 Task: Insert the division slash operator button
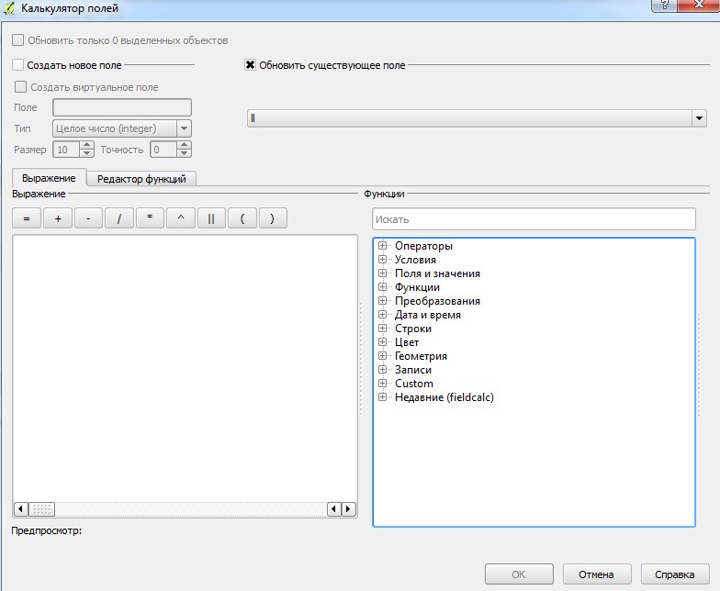pos(119,218)
